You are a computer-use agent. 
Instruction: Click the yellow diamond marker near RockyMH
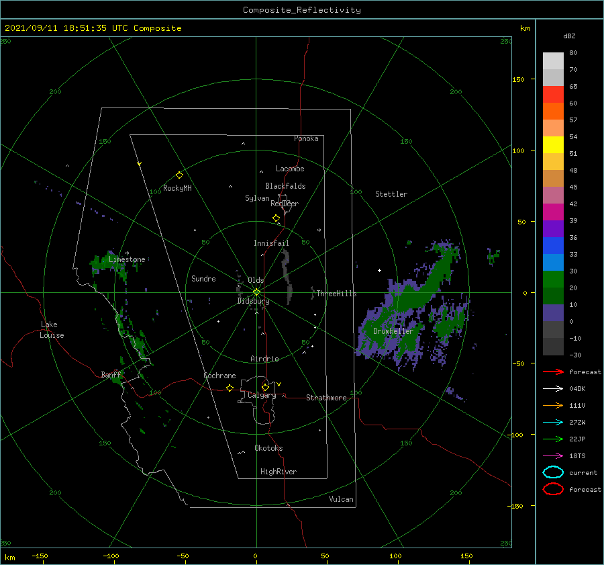coord(179,175)
